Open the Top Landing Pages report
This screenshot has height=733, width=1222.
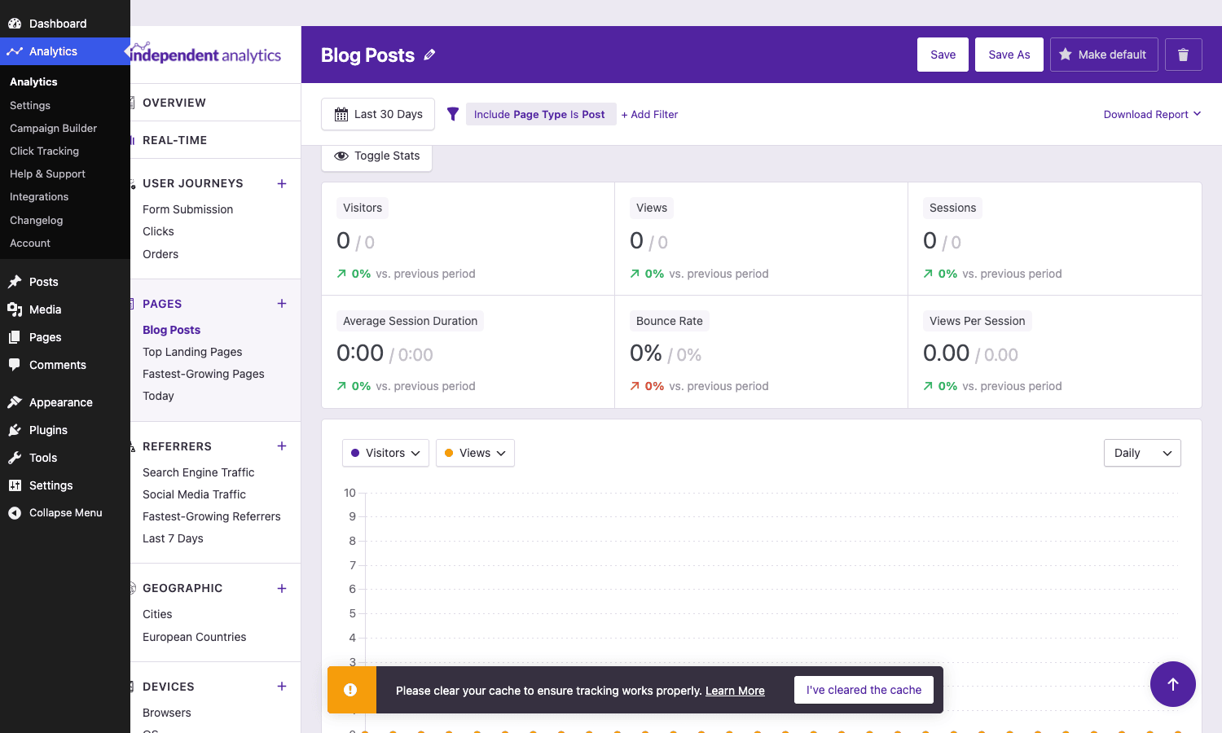192,352
